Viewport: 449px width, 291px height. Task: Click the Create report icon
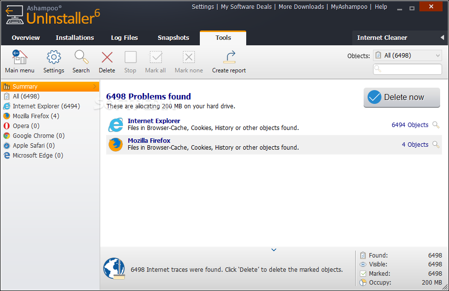coord(229,57)
